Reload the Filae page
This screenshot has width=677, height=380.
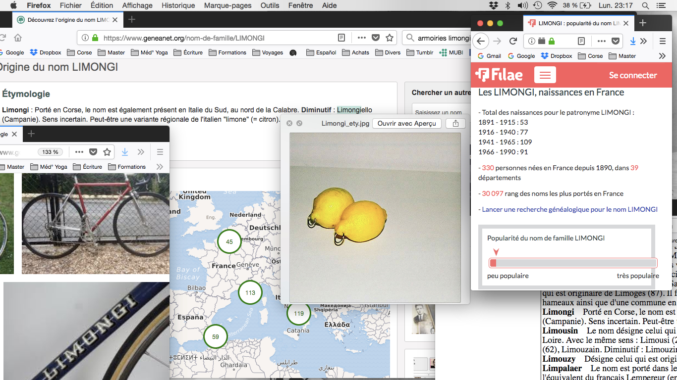click(513, 41)
